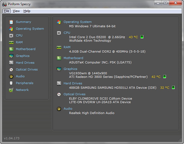Click the Audio speaker icon in sidebar
Viewport: 184px width, 144px height.
pyautogui.click(x=11, y=76)
